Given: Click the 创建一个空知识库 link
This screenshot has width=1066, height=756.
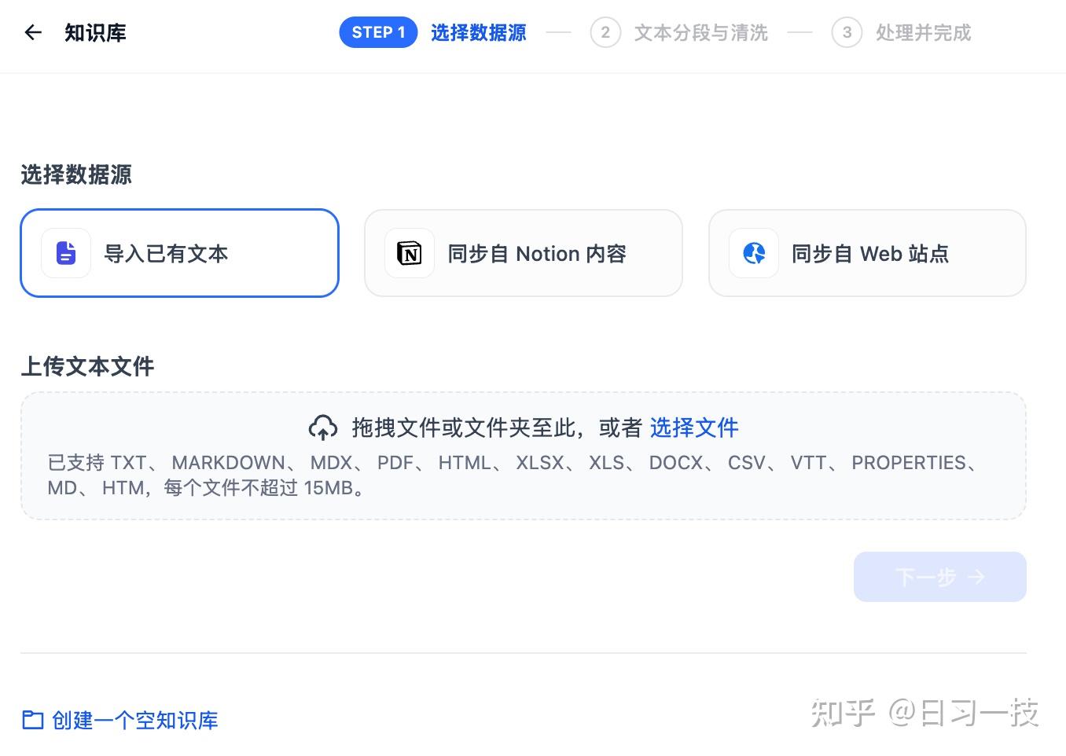Looking at the screenshot, I should (134, 720).
